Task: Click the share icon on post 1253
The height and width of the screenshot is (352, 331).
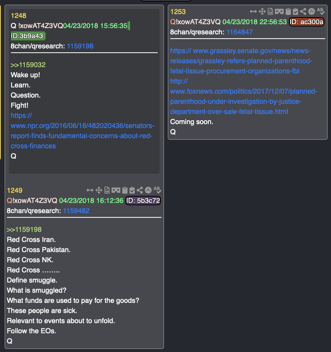Action: (x=303, y=11)
